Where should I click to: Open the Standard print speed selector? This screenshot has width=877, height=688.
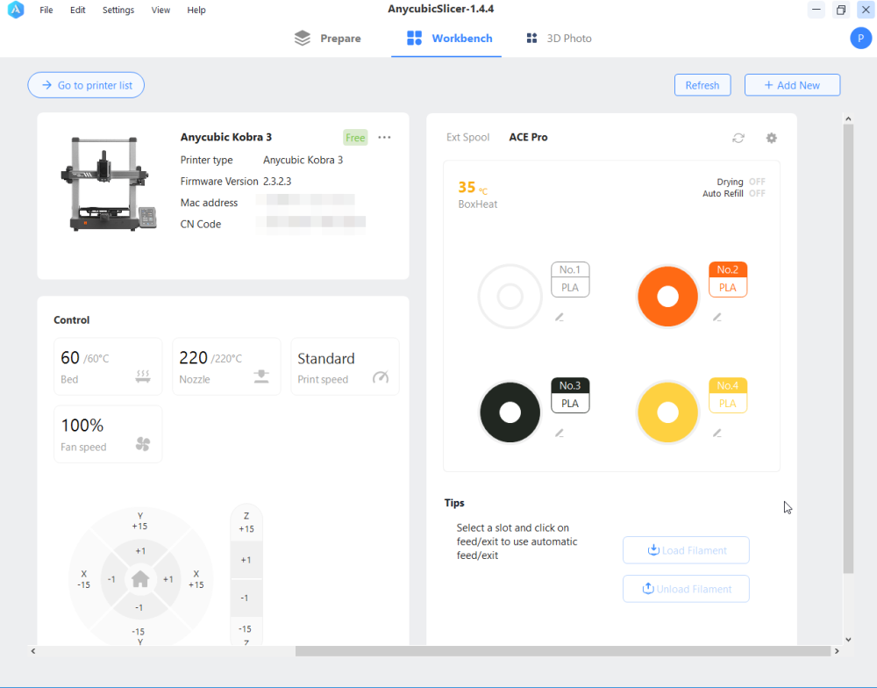(345, 367)
